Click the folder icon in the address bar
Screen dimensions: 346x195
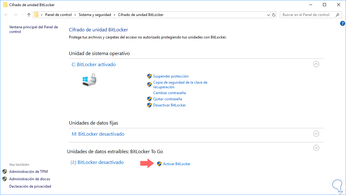[x=37, y=14]
